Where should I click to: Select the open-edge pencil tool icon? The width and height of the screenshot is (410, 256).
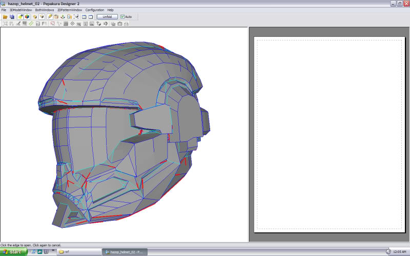49,17
